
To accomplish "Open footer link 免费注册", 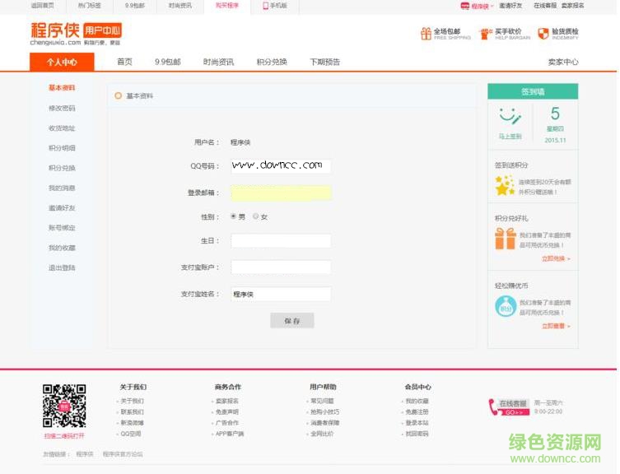I will coord(417,412).
